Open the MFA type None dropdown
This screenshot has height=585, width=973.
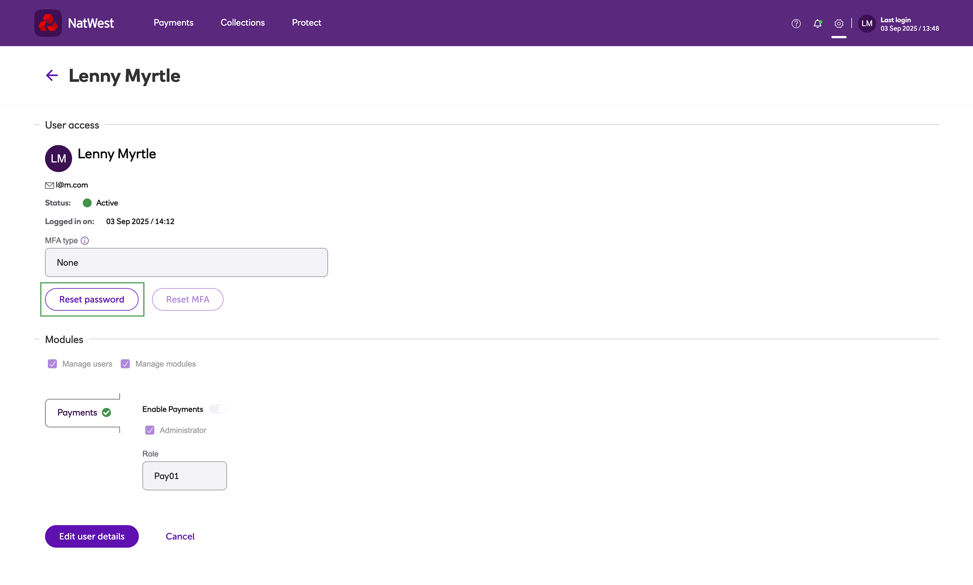point(186,263)
